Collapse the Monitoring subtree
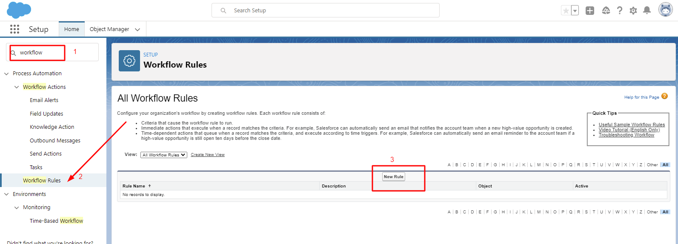This screenshot has width=678, height=244. (17, 207)
